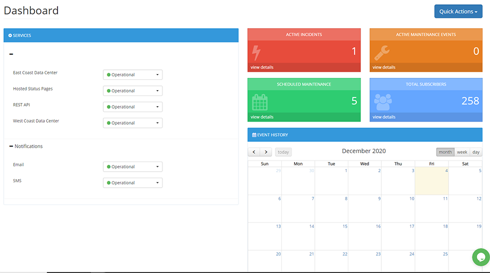Click the Email service label
Image resolution: width=490 pixels, height=273 pixels.
pos(18,164)
